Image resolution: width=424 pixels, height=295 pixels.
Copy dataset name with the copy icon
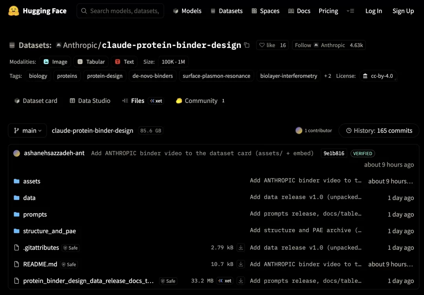[x=247, y=45]
